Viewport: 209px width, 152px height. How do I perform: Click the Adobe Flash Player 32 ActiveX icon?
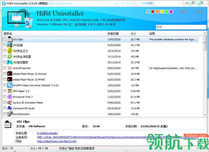pos(10,74)
